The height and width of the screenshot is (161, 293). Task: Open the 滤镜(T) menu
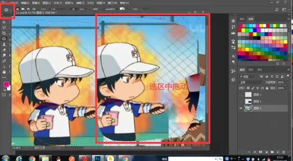(80, 3)
